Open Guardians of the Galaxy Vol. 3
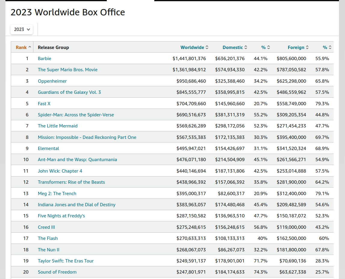Image resolution: width=345 pixels, height=279 pixels. pos(69,92)
